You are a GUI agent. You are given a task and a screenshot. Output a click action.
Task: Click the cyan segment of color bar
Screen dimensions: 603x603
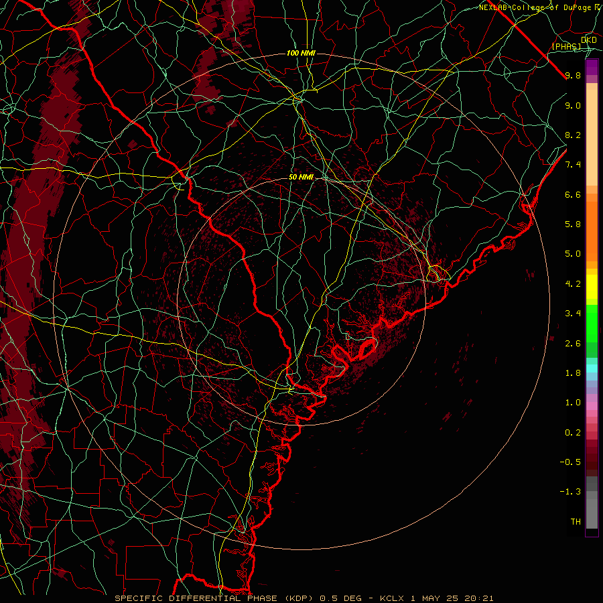592,368
